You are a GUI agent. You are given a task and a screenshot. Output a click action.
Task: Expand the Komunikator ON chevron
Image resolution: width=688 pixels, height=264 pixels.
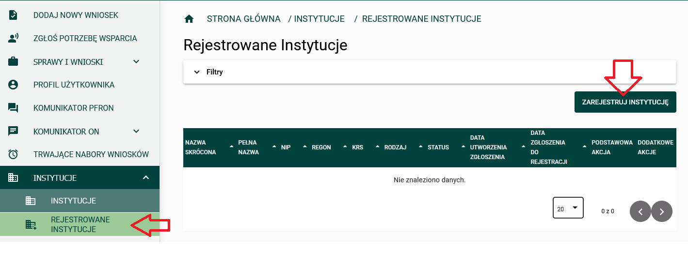(x=136, y=131)
